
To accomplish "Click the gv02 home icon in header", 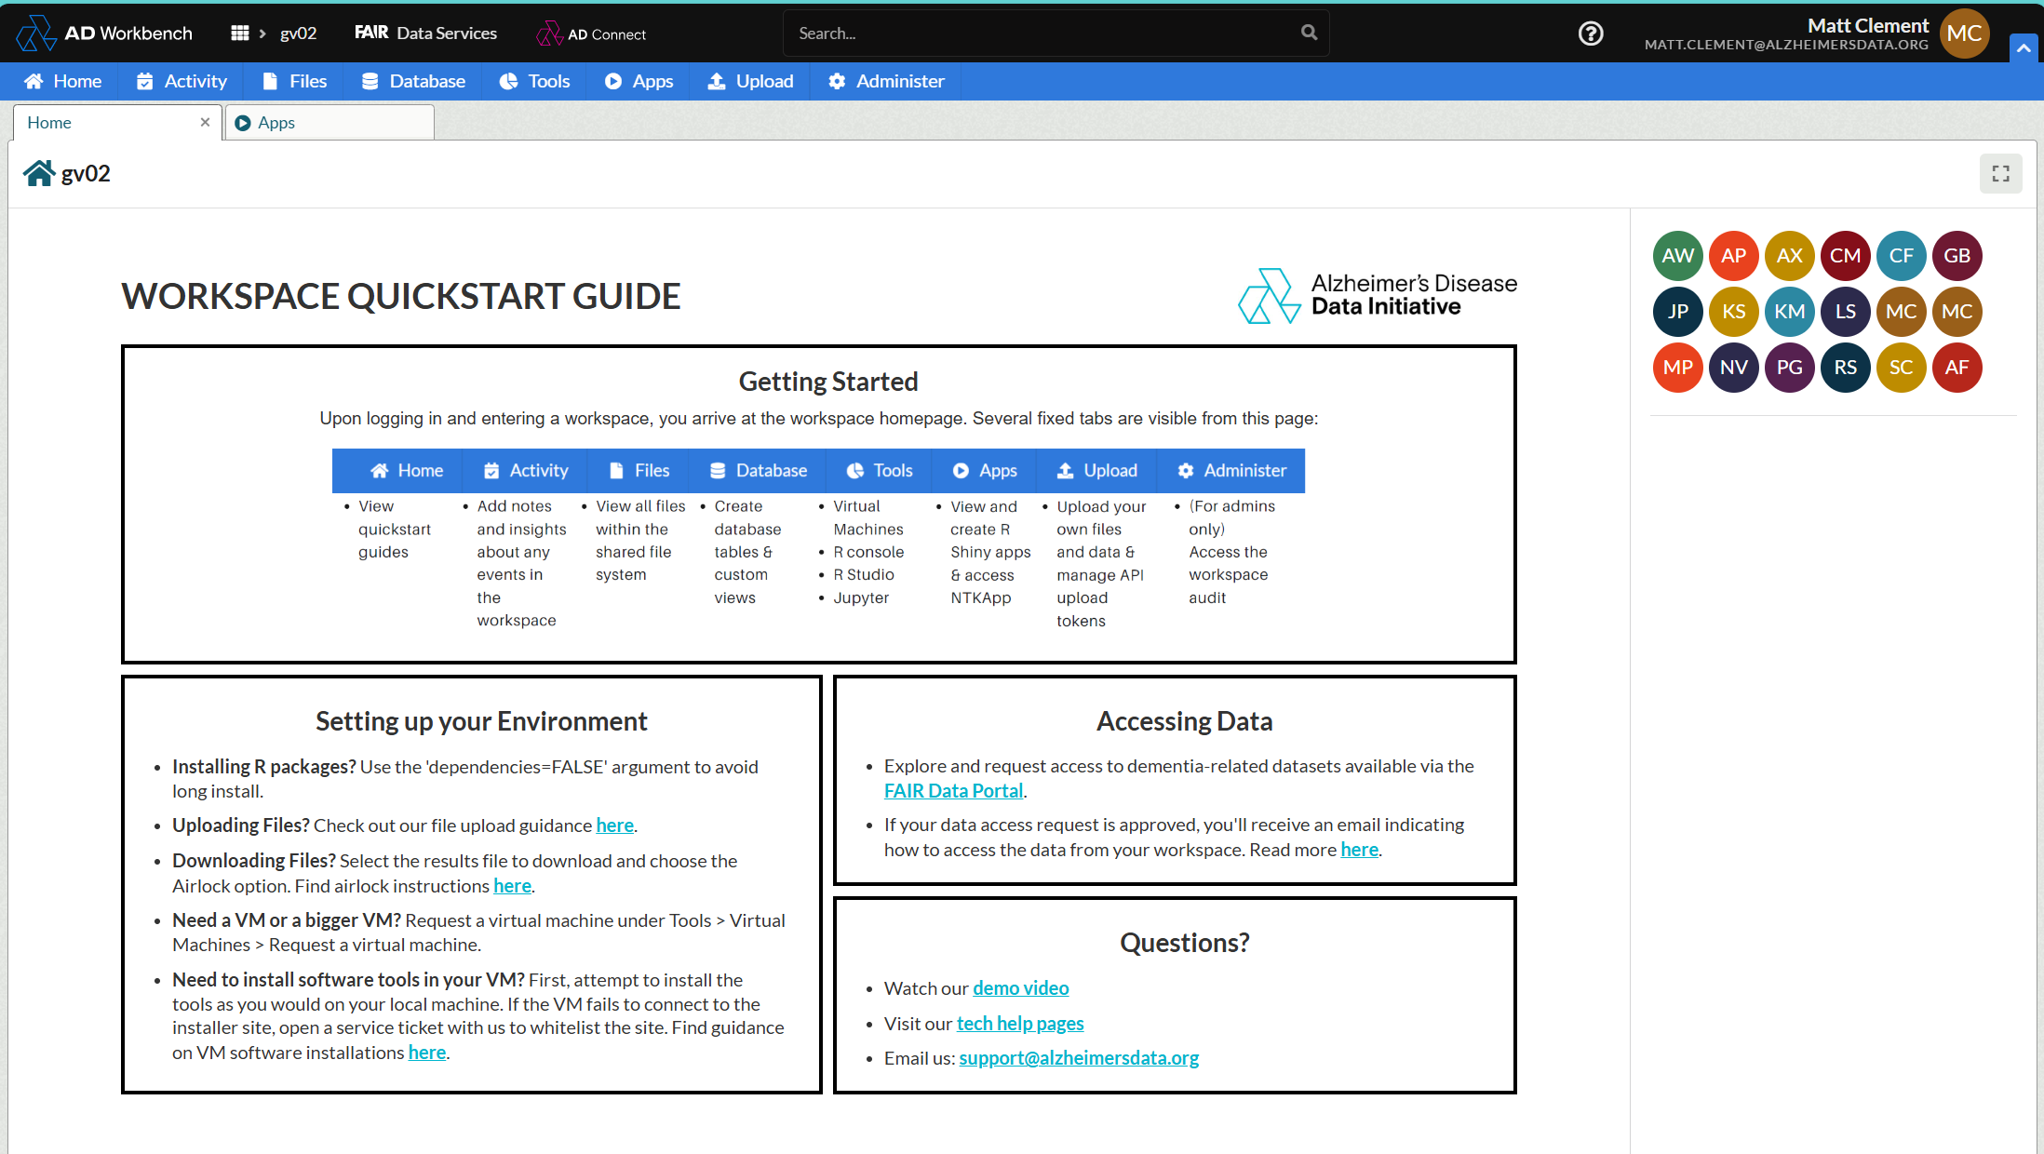I will coord(38,174).
